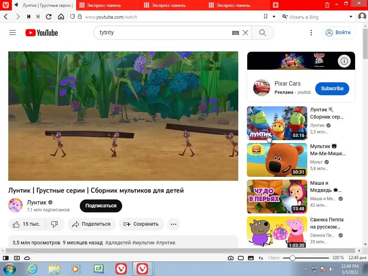Clear the YouTube search query

point(245,33)
